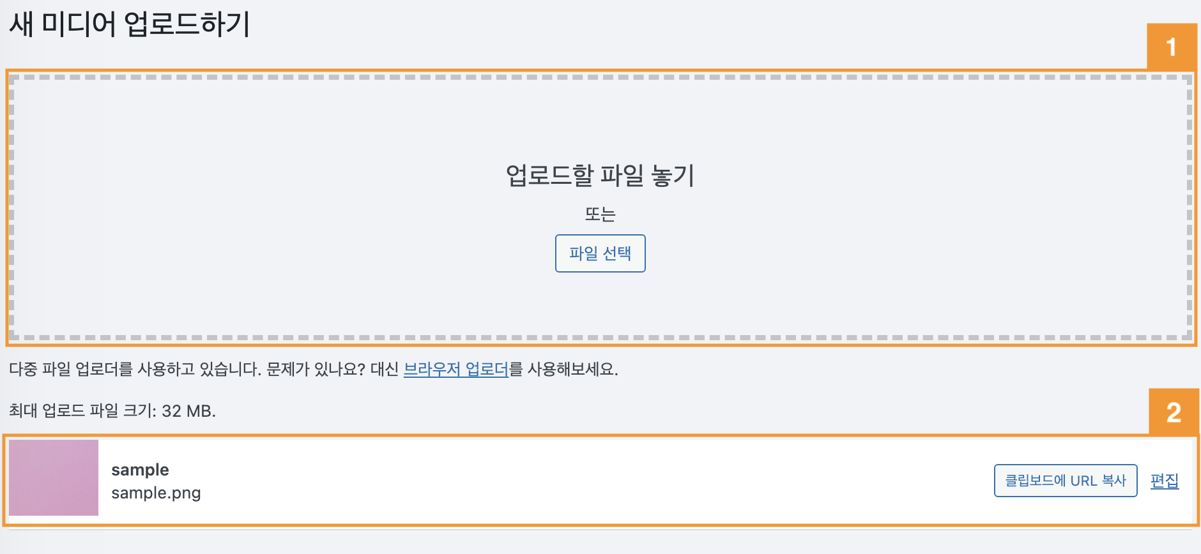Viewport: 1201px width, 554px height.
Task: Click the 최대 업로드 파일 크기: 32 MB text
Action: point(112,410)
